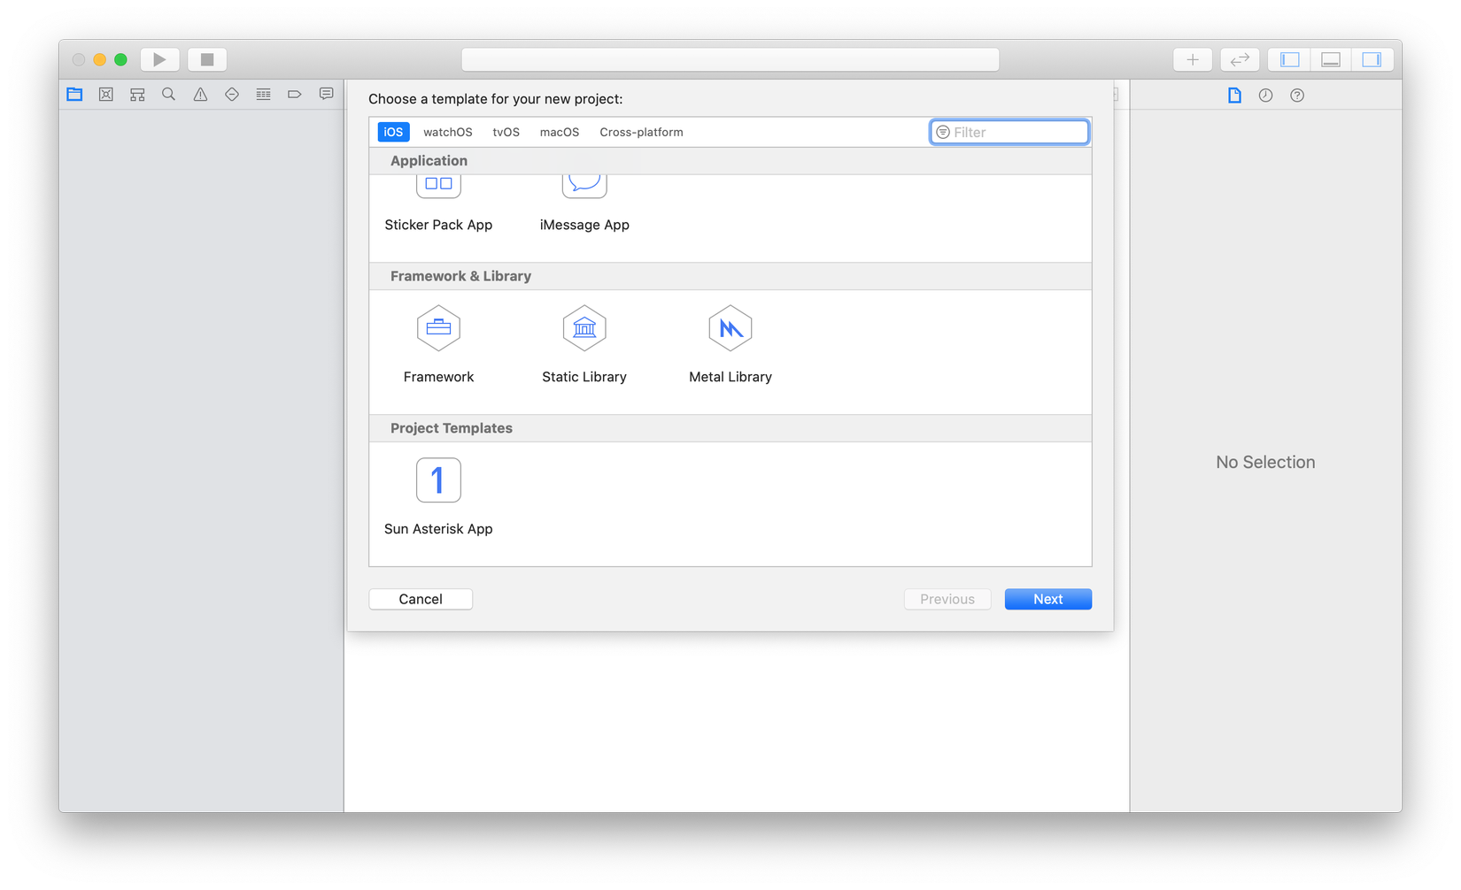Image resolution: width=1461 pixels, height=890 pixels.
Task: Open the Project navigator folder icon
Action: [x=74, y=95]
